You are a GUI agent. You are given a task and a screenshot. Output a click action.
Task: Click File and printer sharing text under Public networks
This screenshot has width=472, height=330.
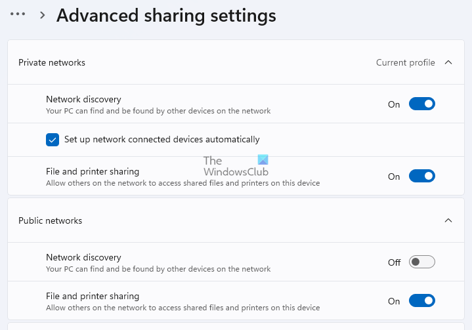coord(93,296)
